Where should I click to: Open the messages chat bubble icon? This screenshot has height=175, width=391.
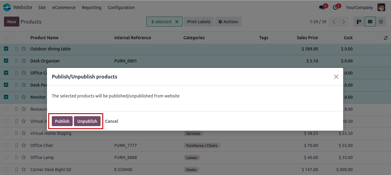pyautogui.click(x=322, y=8)
